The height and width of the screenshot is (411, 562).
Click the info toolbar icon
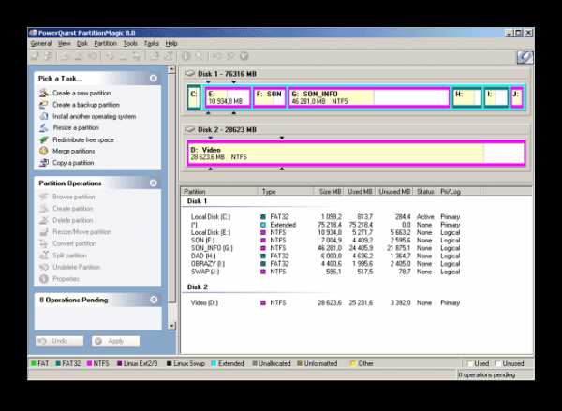185,56
